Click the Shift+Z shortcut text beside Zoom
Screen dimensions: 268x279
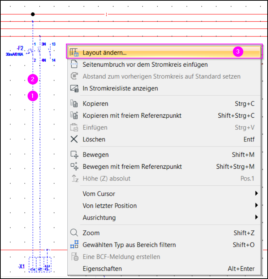pos(244,233)
